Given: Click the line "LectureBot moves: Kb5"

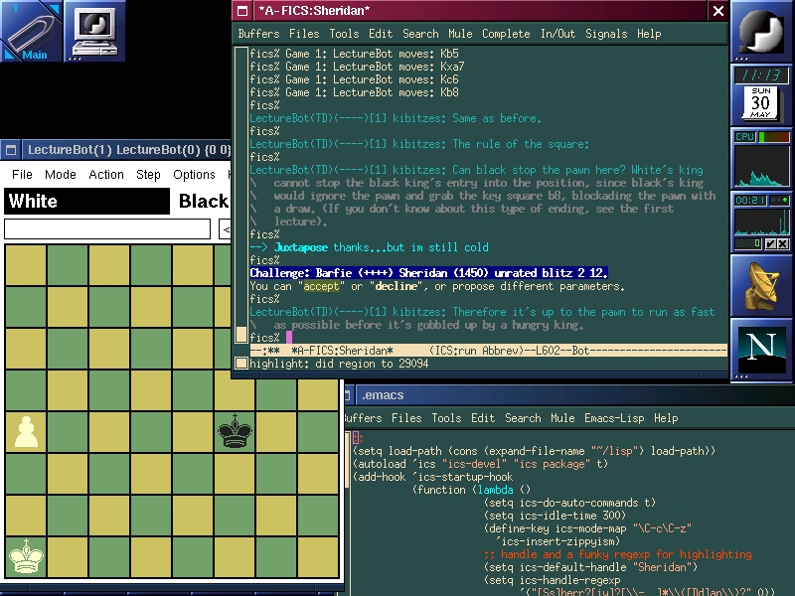Looking at the screenshot, I should click(396, 54).
